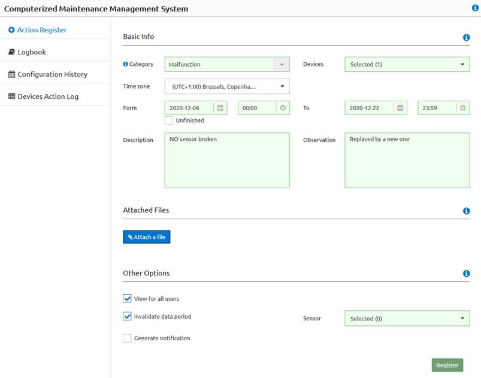
Task: Toggle the Unfinished checkbox
Action: click(x=169, y=120)
